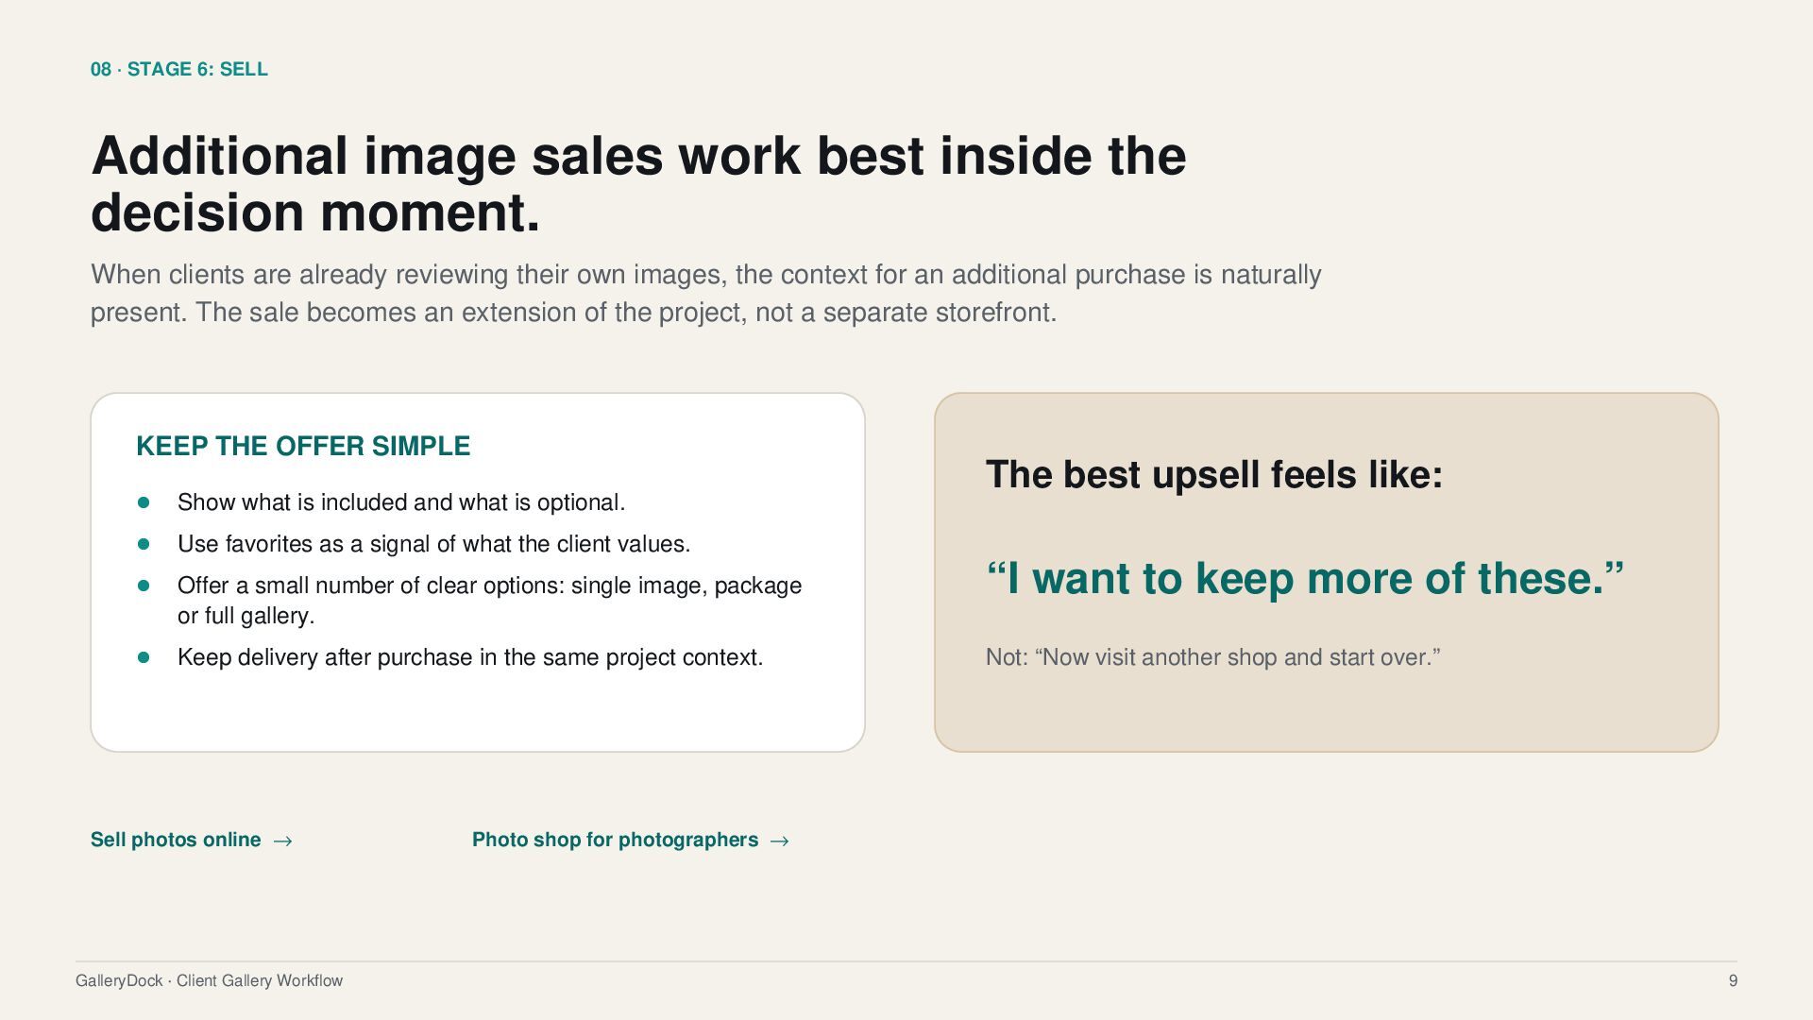Screen dimensions: 1813x1020
Task: Click the quote I want to keep more of these
Action: pos(1305,578)
